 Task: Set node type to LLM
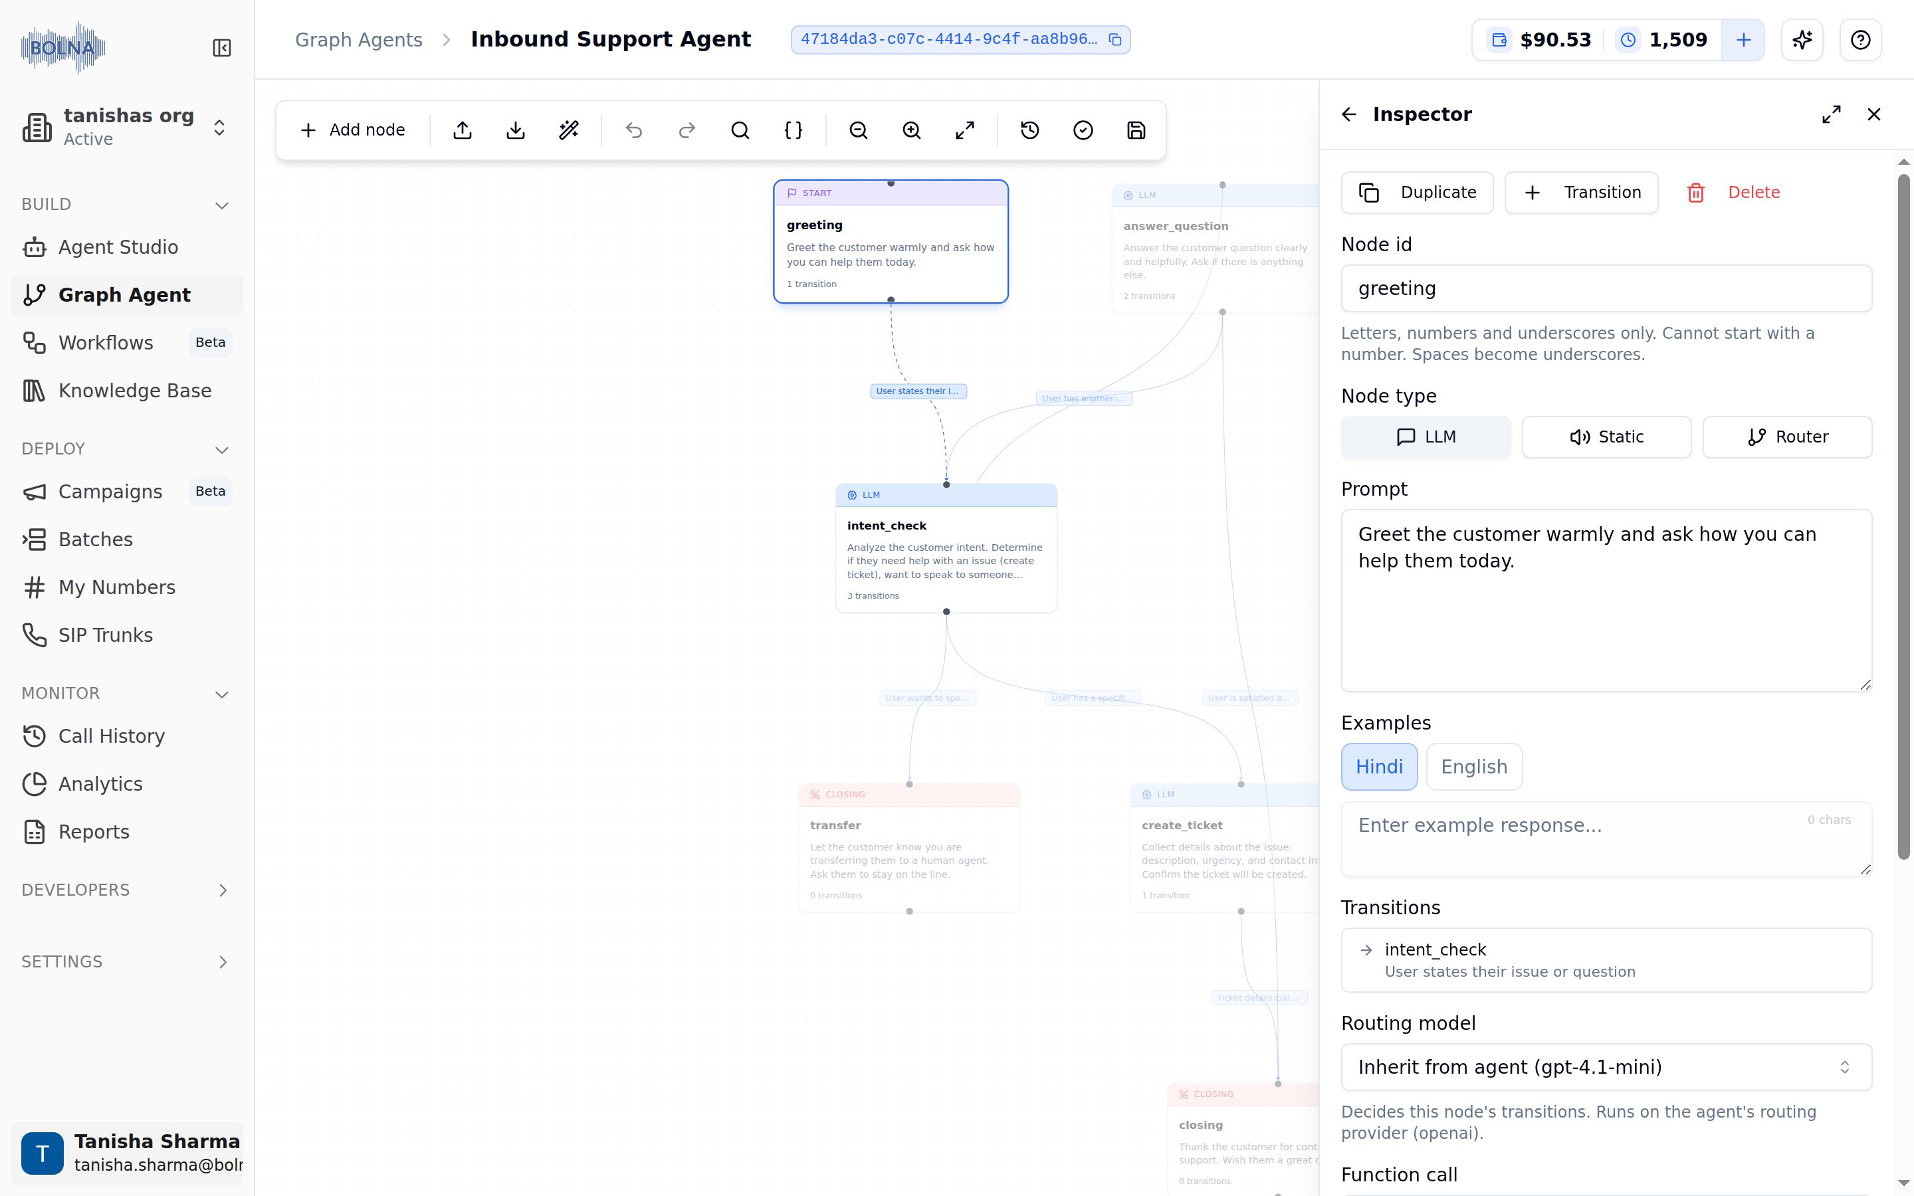coord(1426,437)
